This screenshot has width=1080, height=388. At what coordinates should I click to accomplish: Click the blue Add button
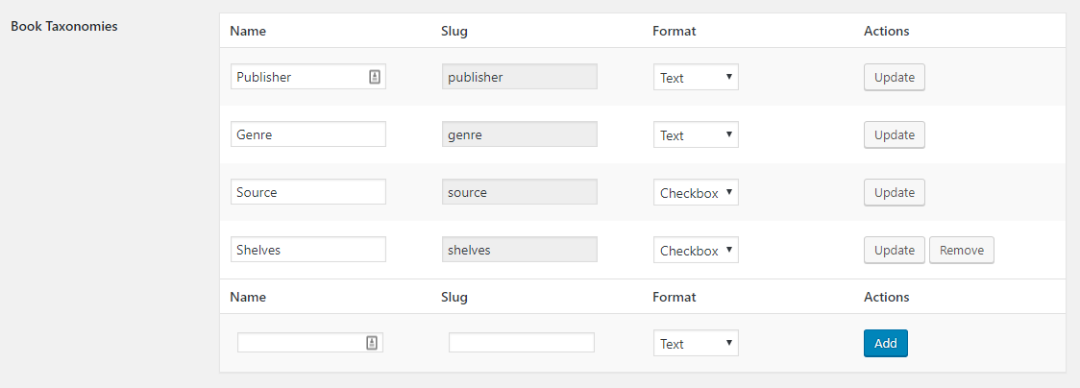coord(885,343)
